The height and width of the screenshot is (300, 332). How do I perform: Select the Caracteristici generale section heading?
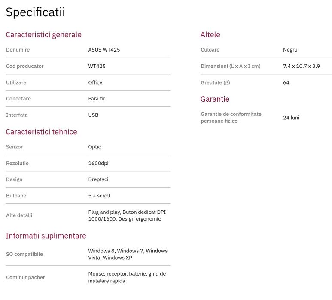click(x=43, y=35)
